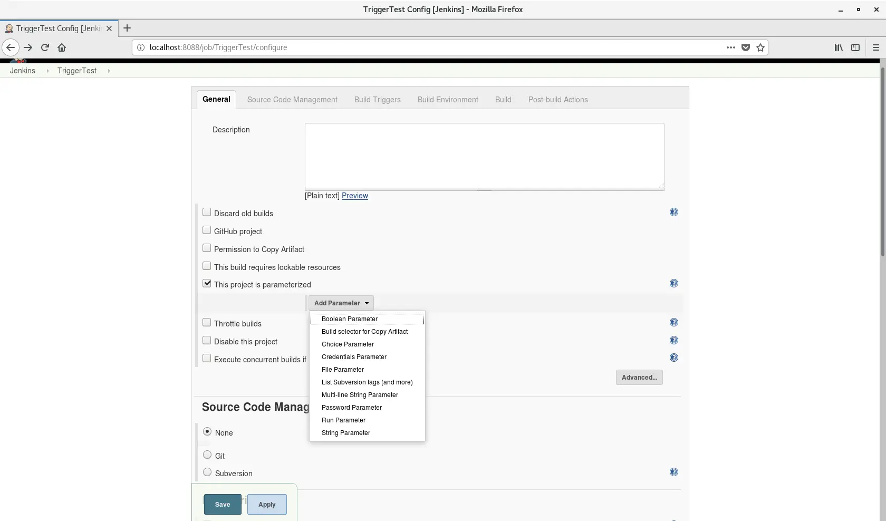
Task: Enable Throttle builds checkbox
Action: pos(207,322)
